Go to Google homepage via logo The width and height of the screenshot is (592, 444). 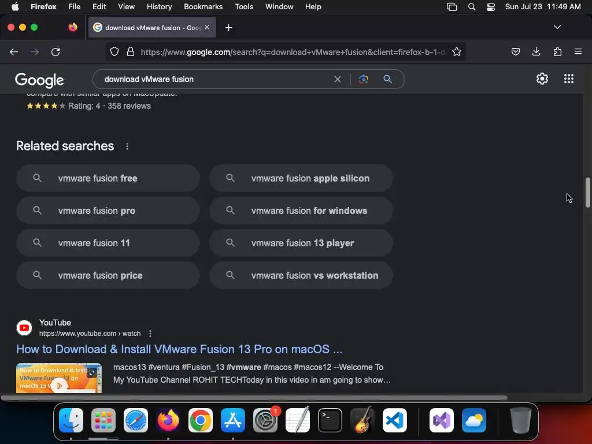pos(39,80)
